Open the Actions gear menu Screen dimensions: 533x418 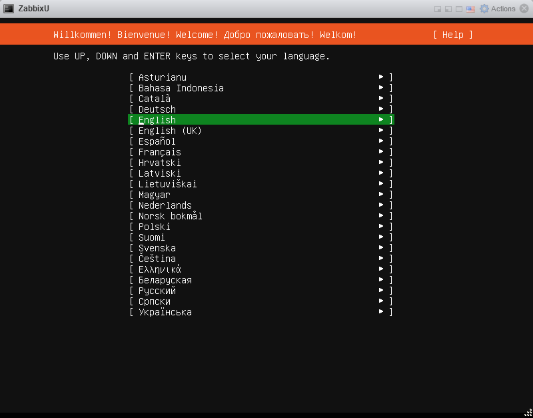[497, 9]
